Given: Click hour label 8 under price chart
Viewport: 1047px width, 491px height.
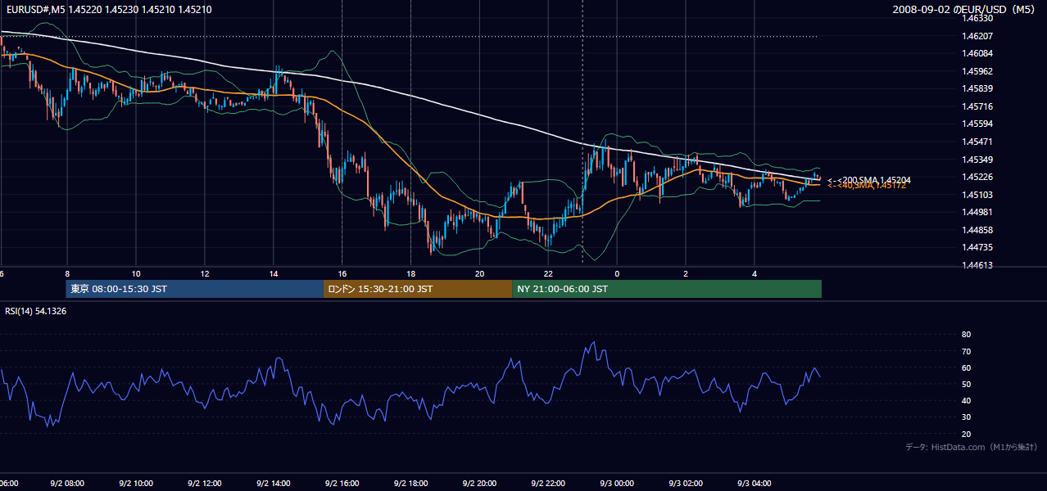Looking at the screenshot, I should (x=67, y=273).
